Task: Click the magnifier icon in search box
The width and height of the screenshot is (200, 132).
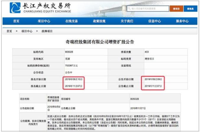Action: pos(129,8)
